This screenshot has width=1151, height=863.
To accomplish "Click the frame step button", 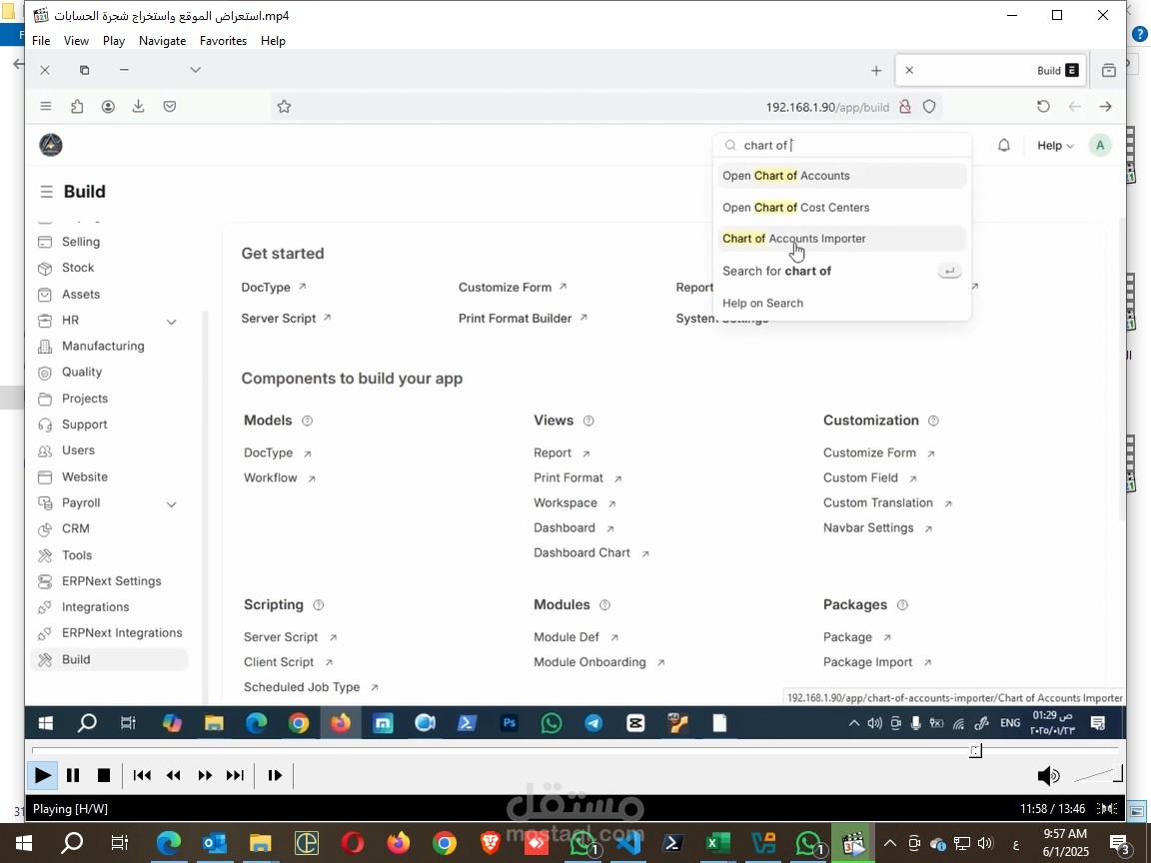I will (275, 775).
